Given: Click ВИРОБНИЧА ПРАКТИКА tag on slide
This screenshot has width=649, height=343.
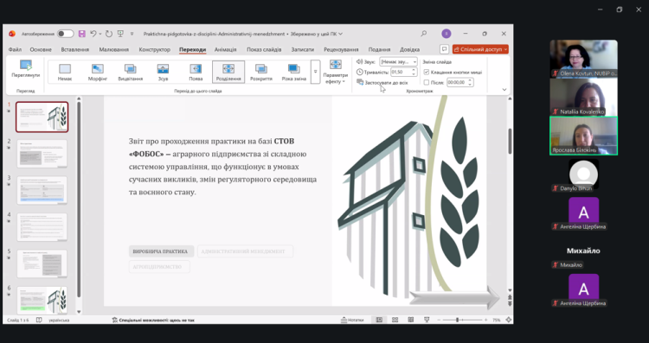Looking at the screenshot, I should (x=161, y=251).
